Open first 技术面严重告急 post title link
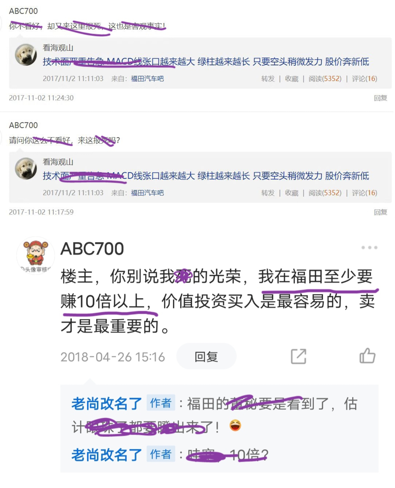This screenshot has width=395, height=488. tap(206, 62)
